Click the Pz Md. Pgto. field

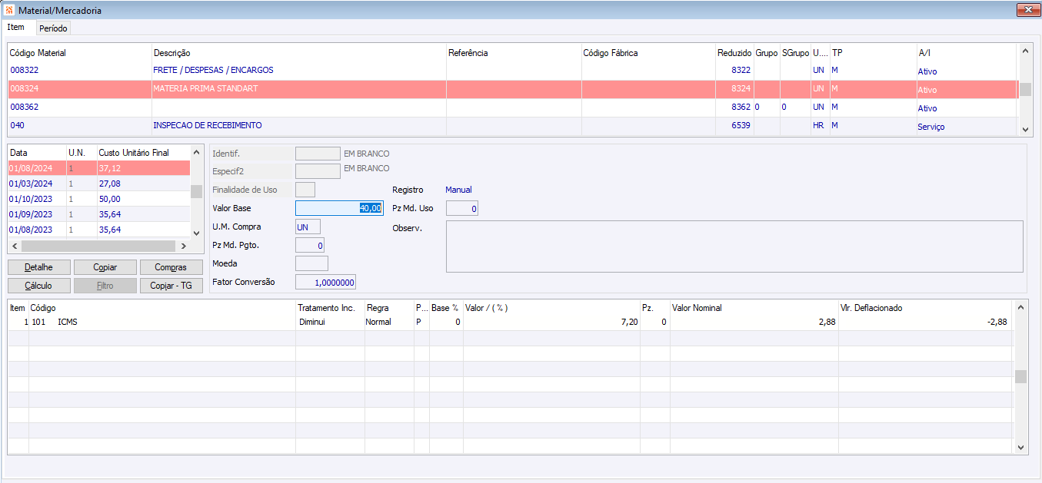point(310,245)
